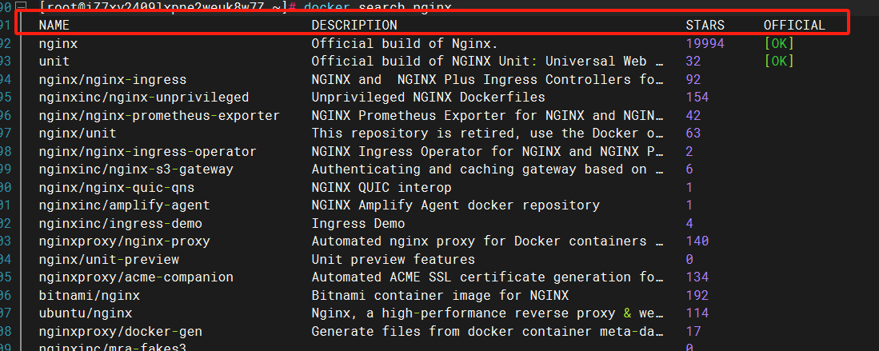Click the [OK] mark in the unit row
879x351 pixels.
pos(779,61)
